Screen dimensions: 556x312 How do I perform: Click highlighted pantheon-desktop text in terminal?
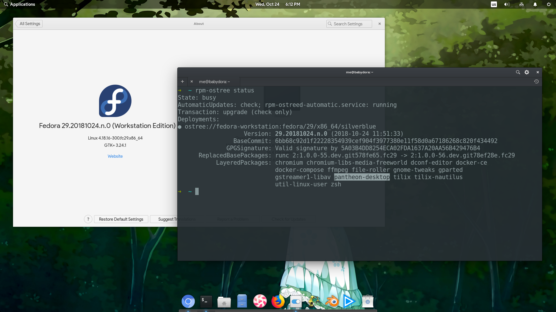[362, 177]
